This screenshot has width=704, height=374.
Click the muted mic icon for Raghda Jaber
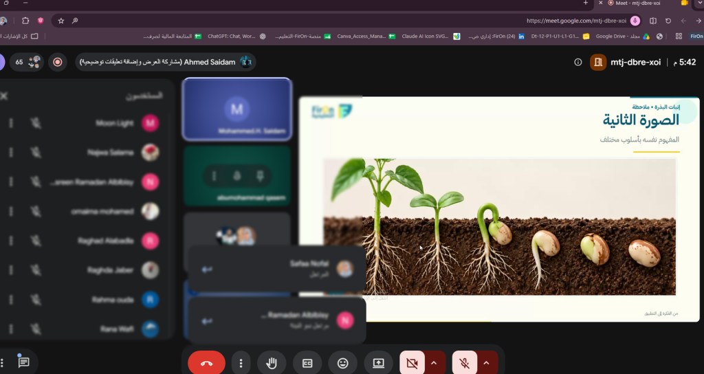click(36, 270)
